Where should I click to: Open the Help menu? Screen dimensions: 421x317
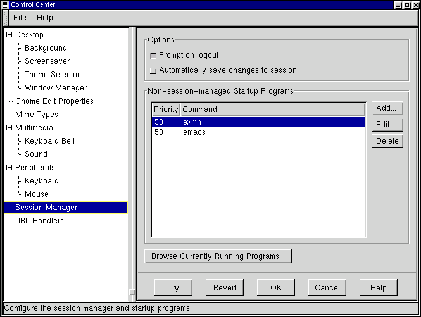[44, 18]
